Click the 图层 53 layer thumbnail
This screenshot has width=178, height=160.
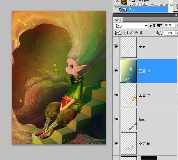[128, 71]
